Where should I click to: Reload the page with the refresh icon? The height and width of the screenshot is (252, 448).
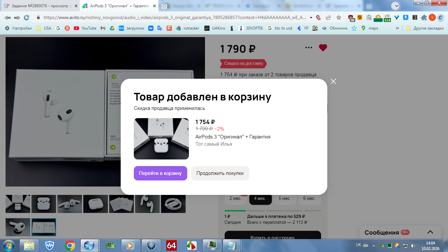click(27, 18)
